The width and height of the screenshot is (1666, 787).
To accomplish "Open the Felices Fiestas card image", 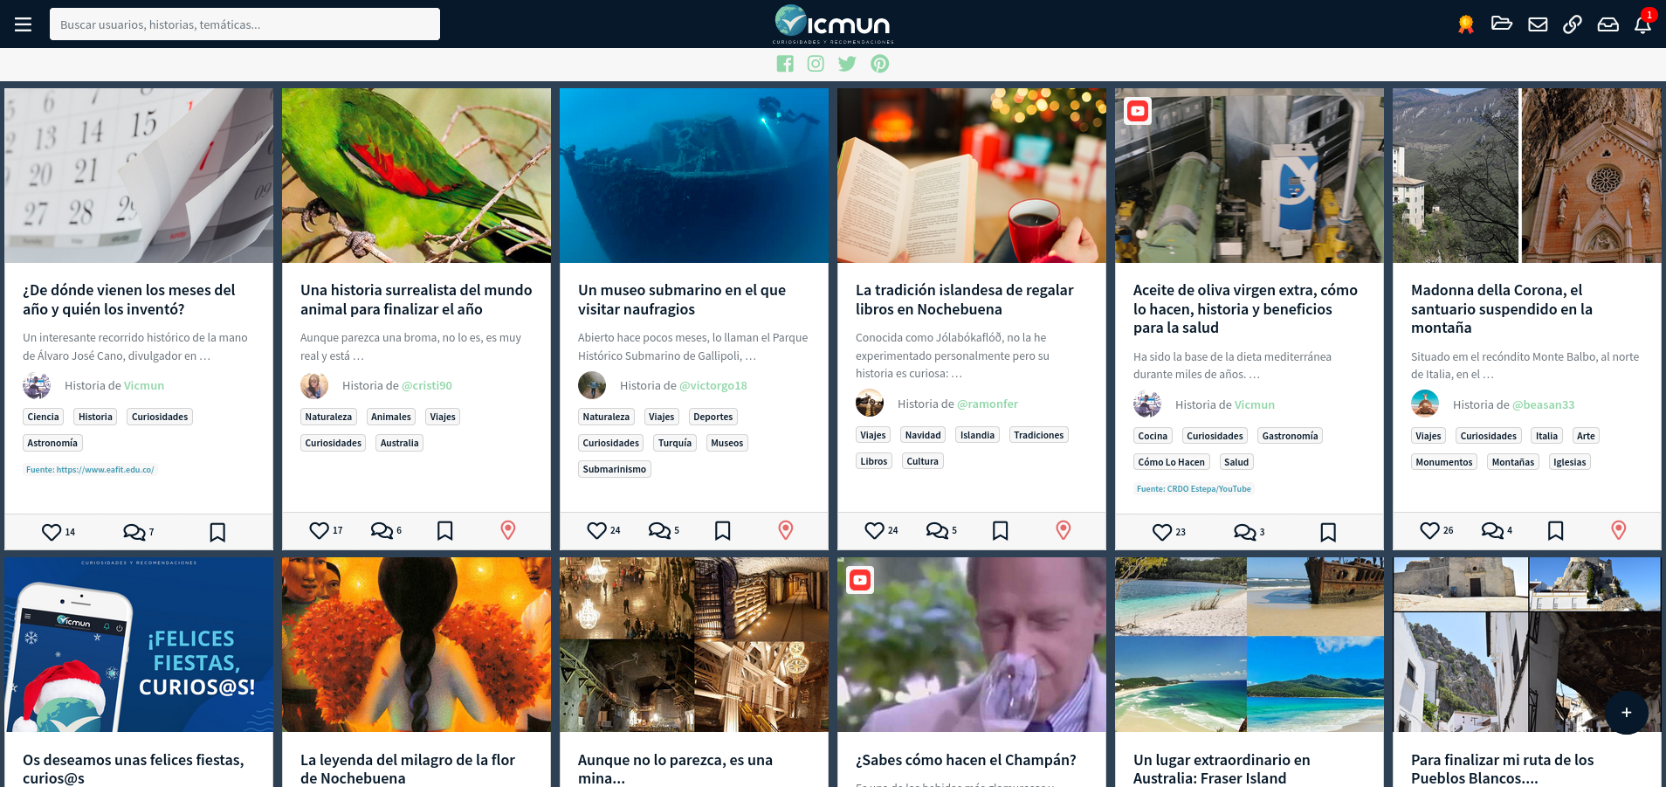I will coord(139,645).
